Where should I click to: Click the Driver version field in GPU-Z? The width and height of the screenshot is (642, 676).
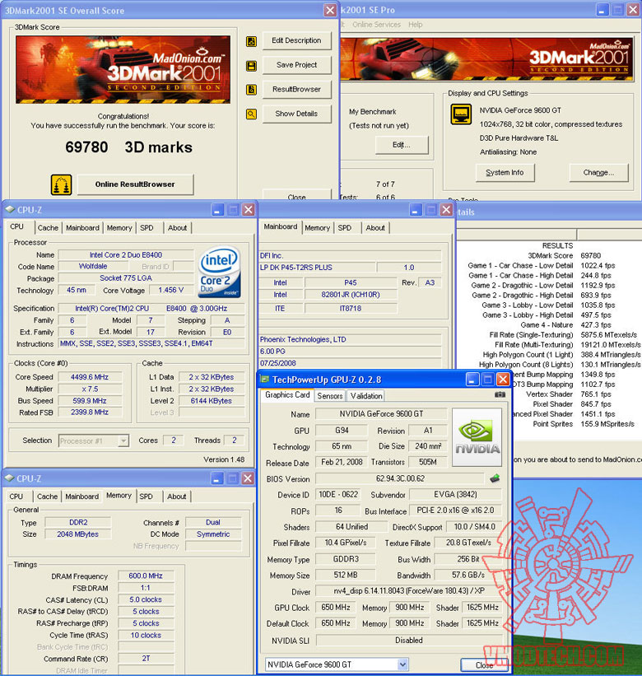click(x=408, y=591)
